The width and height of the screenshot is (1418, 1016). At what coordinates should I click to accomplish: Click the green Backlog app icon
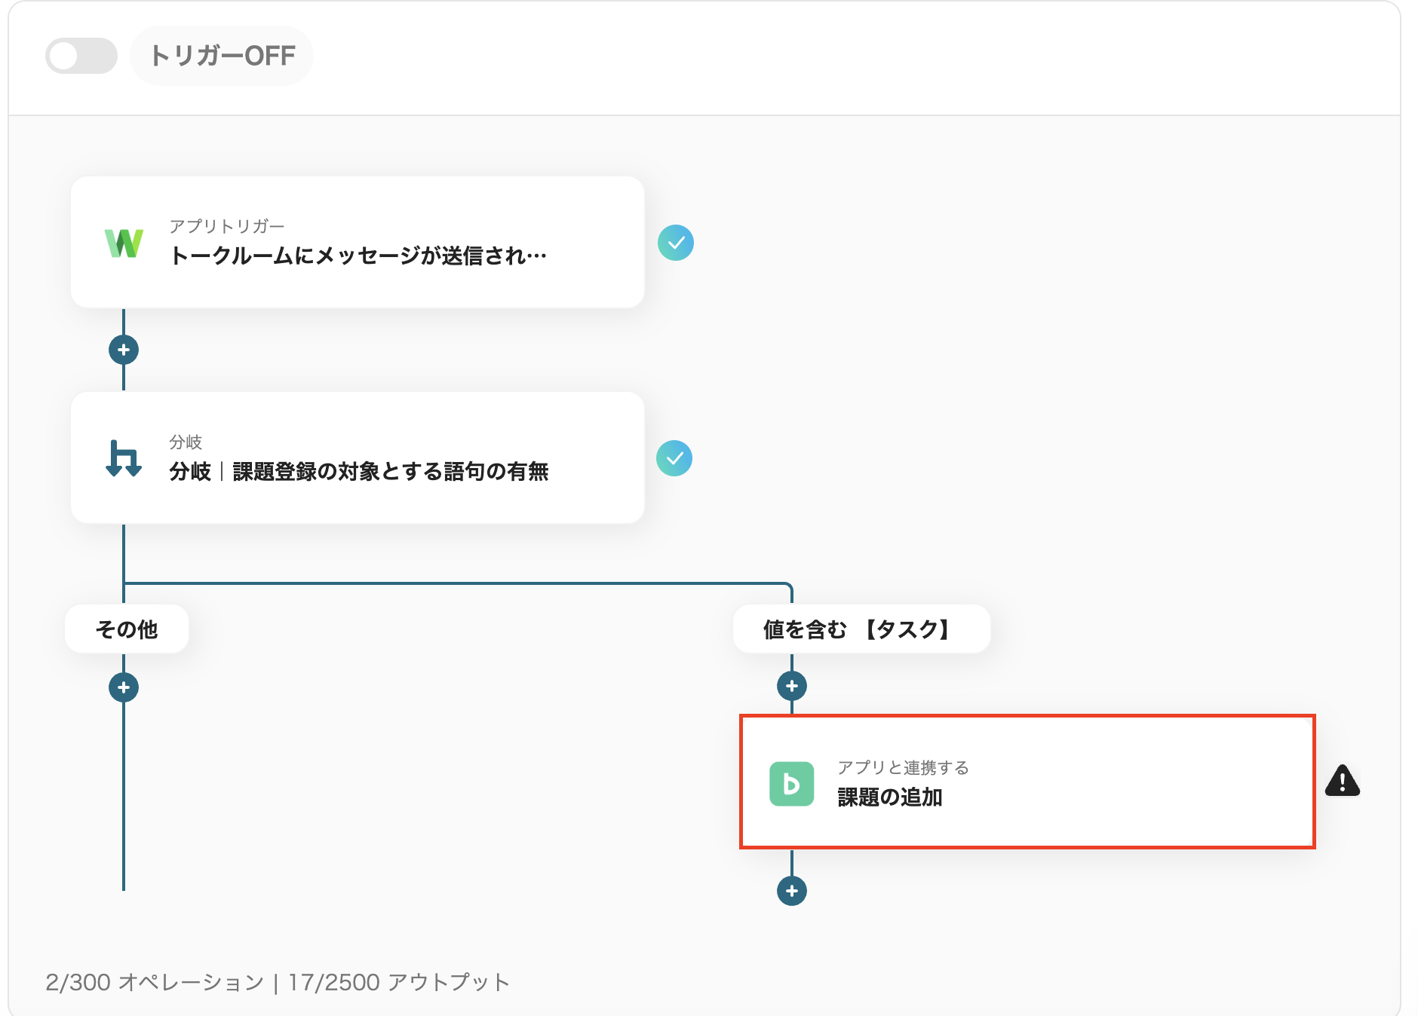pos(791,784)
